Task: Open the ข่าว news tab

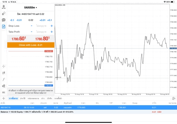Action: pyautogui.click(x=43, y=98)
